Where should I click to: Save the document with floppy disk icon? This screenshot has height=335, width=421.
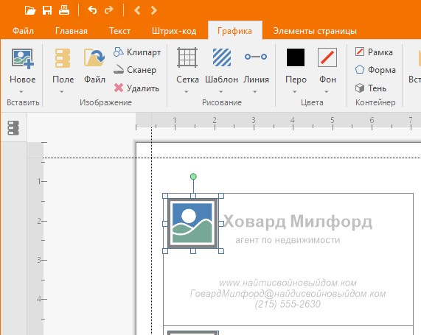[x=47, y=10]
